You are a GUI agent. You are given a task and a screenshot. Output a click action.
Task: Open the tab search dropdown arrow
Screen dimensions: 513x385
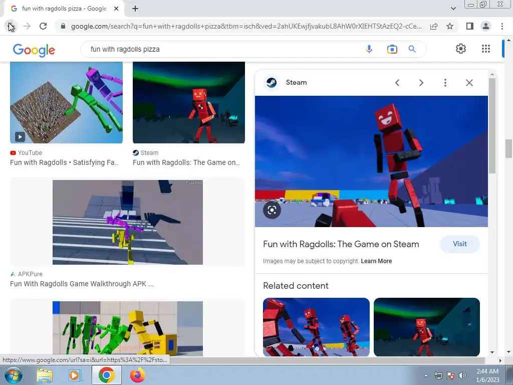(453, 9)
